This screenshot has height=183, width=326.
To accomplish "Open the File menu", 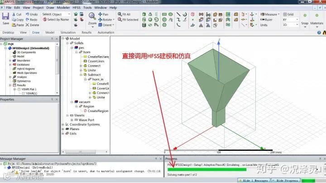I will click(9, 8).
